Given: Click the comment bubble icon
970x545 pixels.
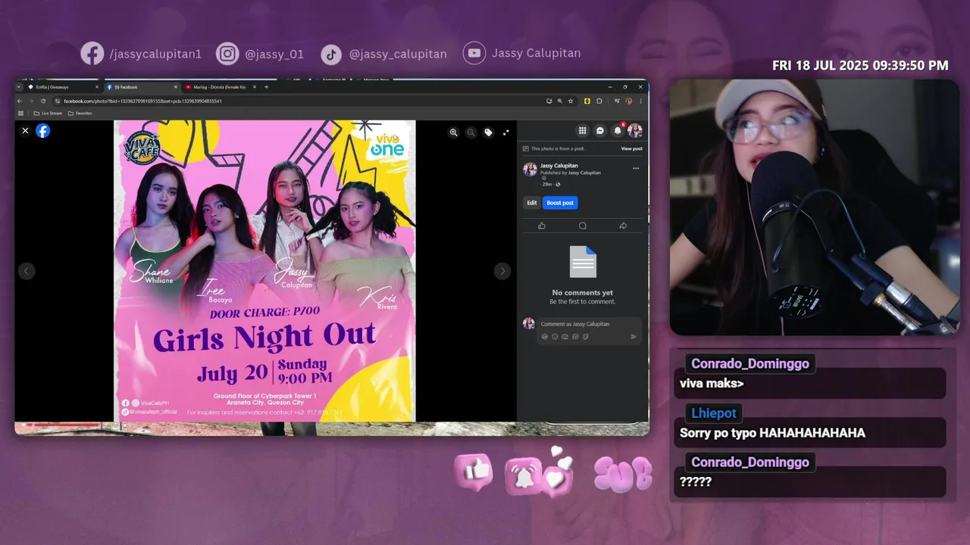Looking at the screenshot, I should (x=582, y=226).
